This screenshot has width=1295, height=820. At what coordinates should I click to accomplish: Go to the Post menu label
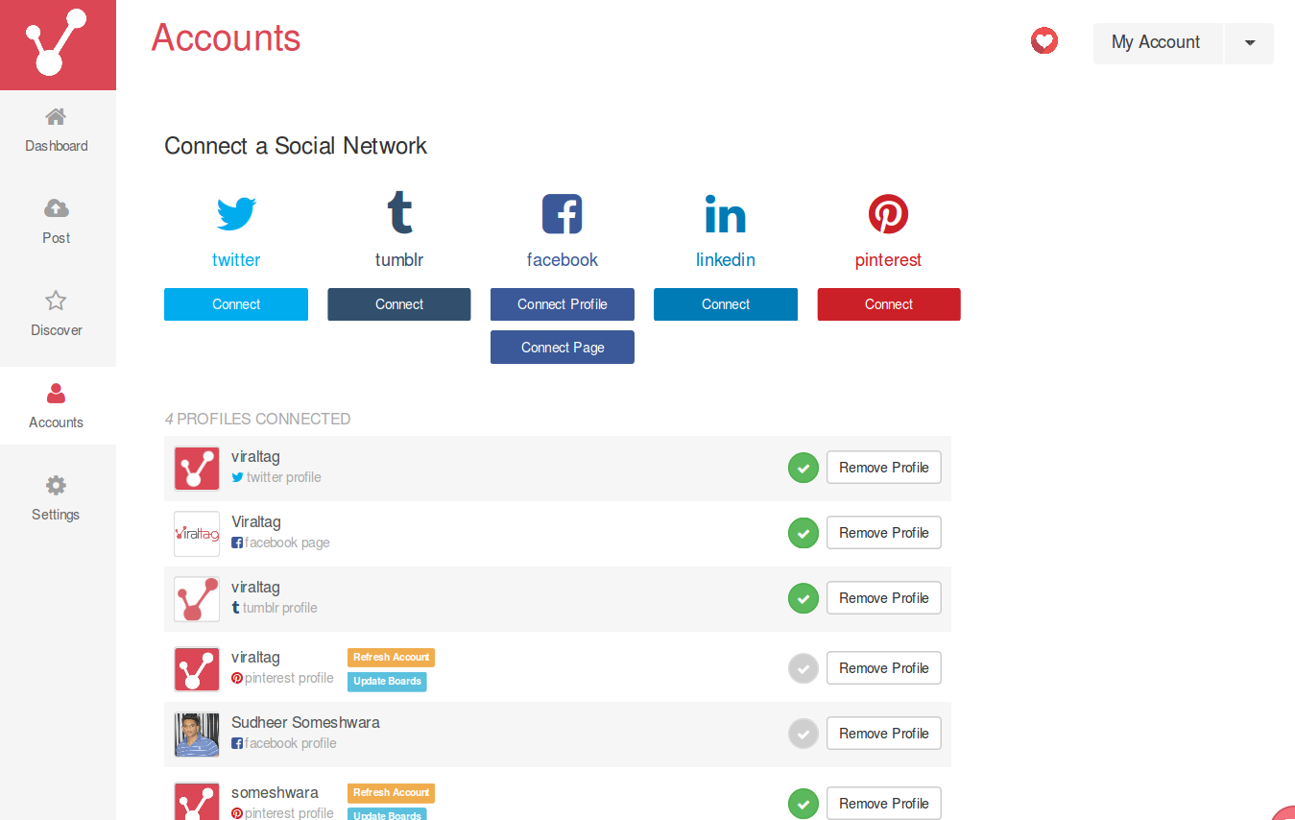coord(57,238)
